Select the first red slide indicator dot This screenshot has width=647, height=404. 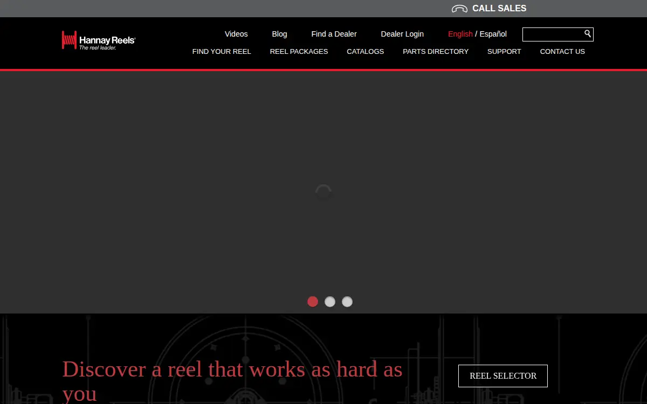point(313,302)
